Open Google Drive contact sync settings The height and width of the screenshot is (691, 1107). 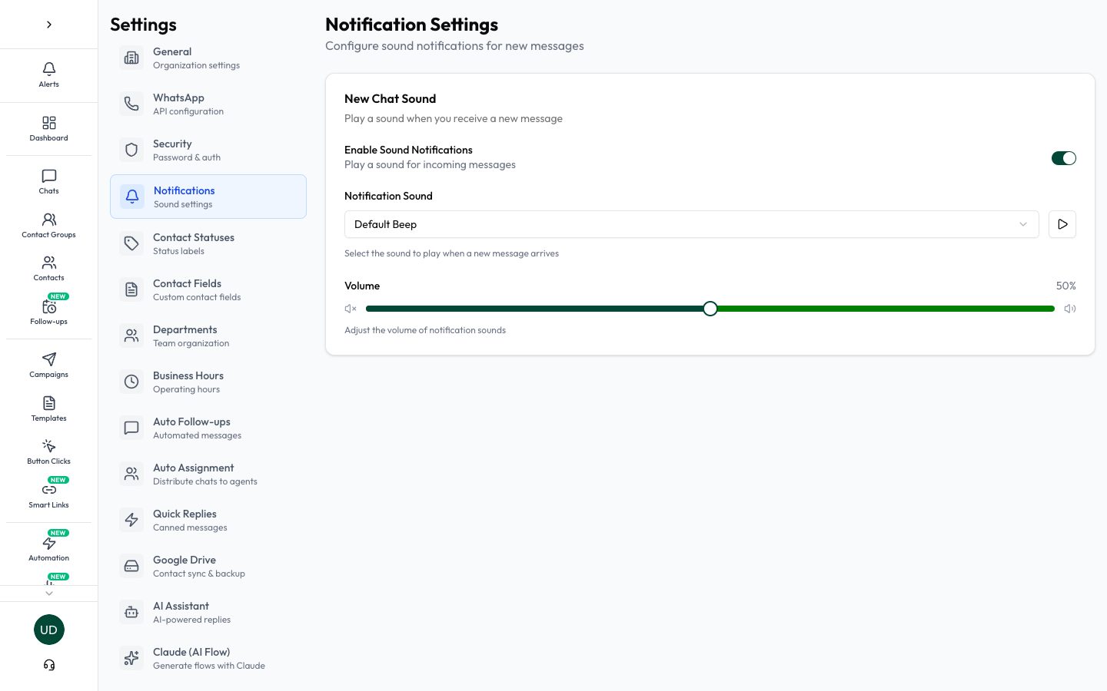click(x=208, y=566)
